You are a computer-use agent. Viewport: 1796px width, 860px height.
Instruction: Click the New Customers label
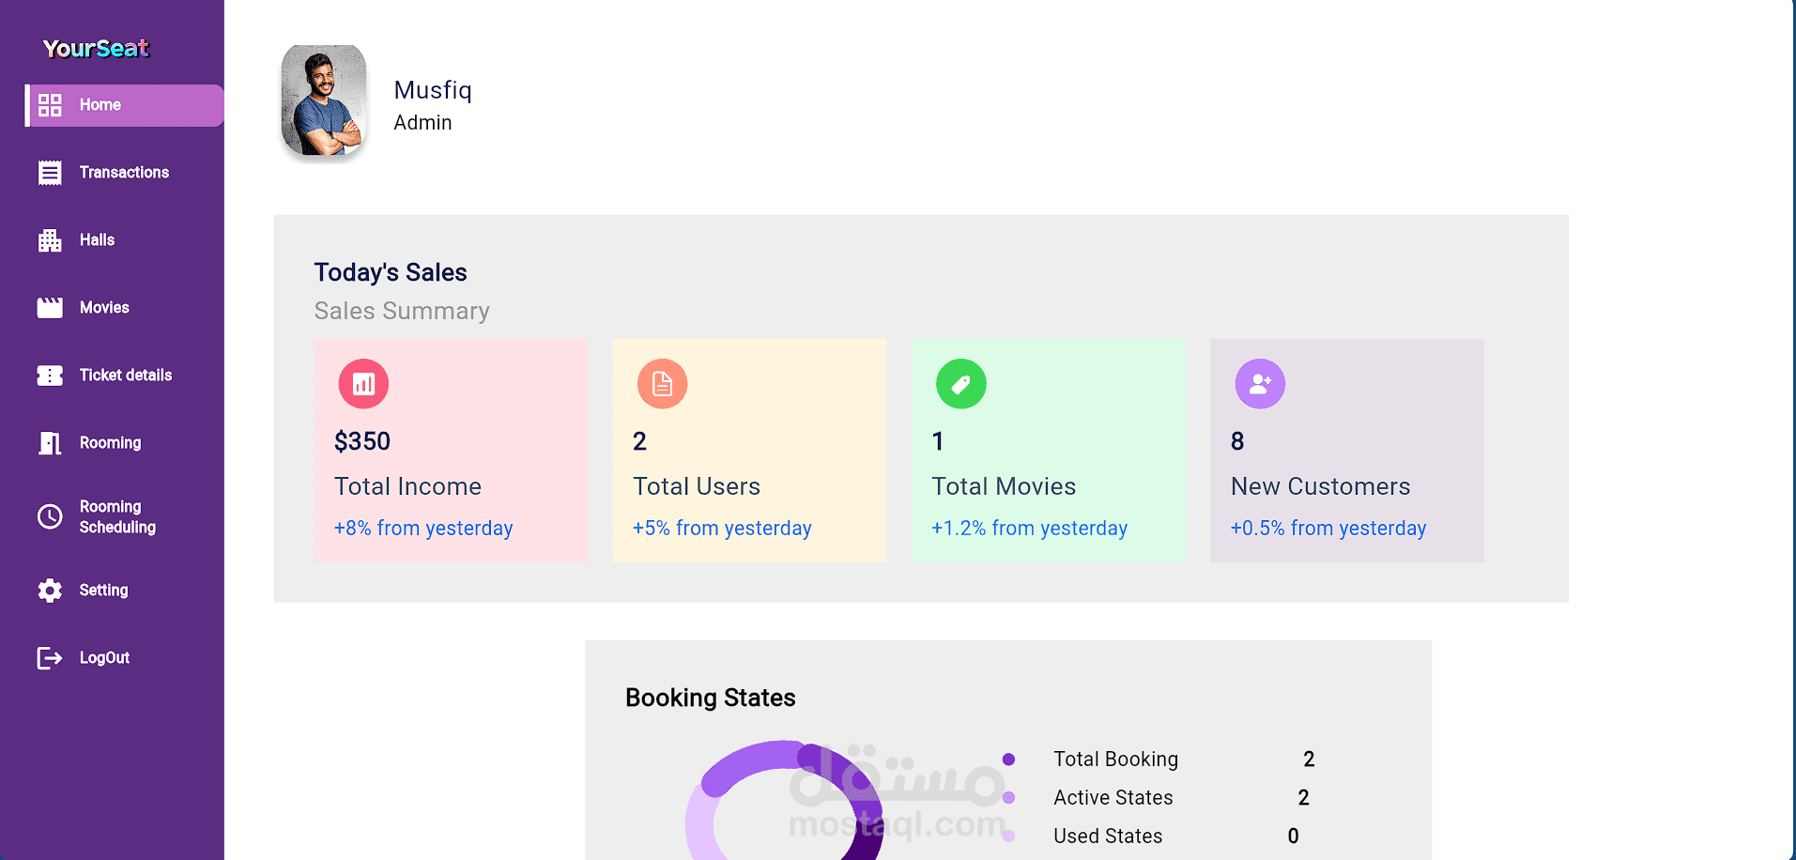point(1321,486)
